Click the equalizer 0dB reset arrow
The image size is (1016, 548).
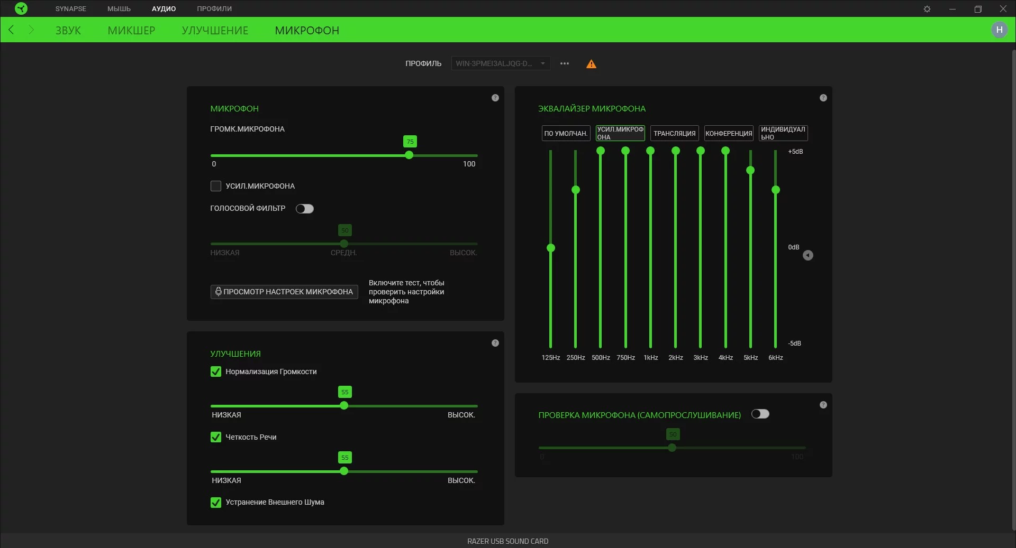pos(808,255)
